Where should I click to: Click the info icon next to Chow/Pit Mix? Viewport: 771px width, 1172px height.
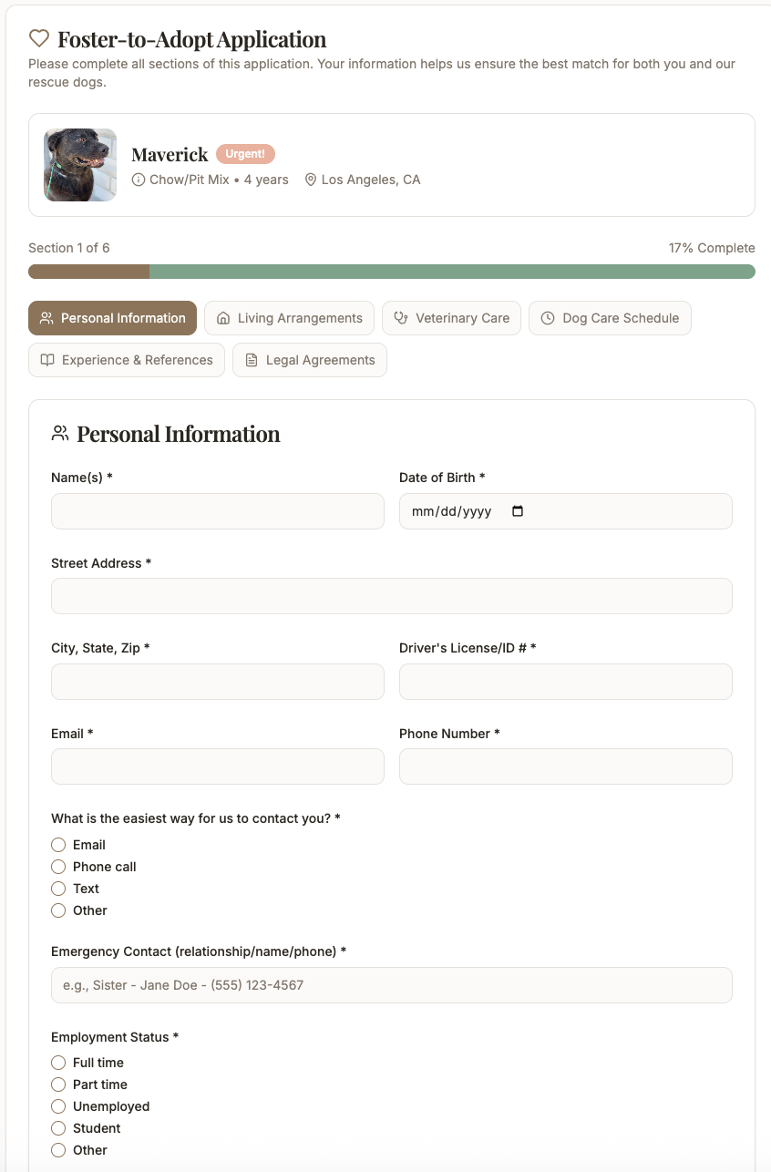coord(139,180)
